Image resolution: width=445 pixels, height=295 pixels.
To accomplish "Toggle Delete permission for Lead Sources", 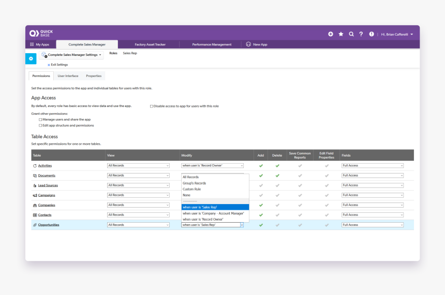I will [x=277, y=185].
